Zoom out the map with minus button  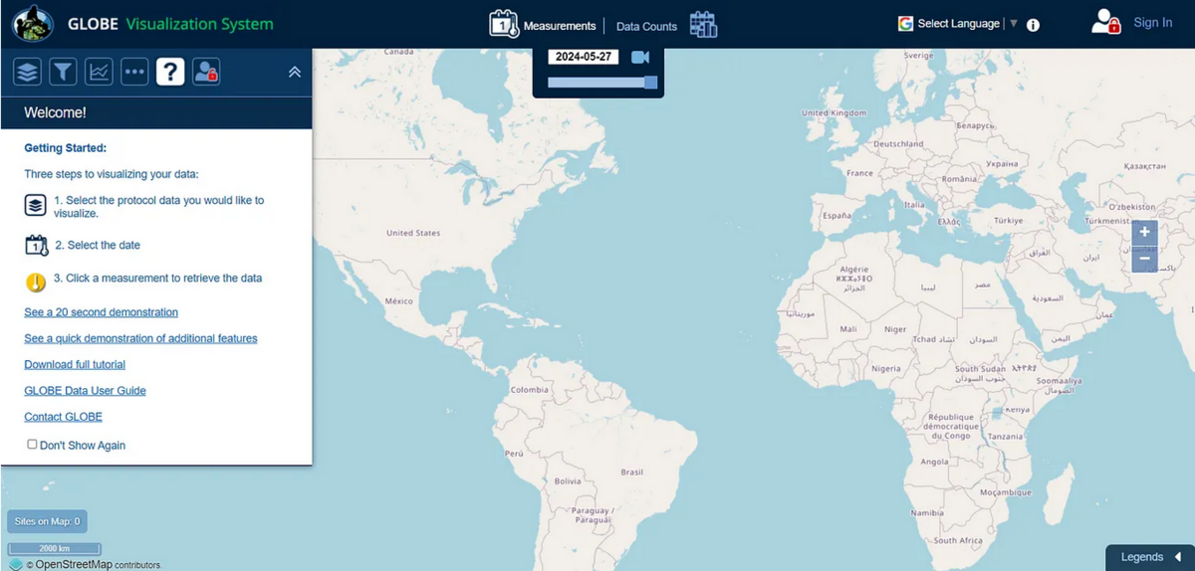(x=1145, y=260)
